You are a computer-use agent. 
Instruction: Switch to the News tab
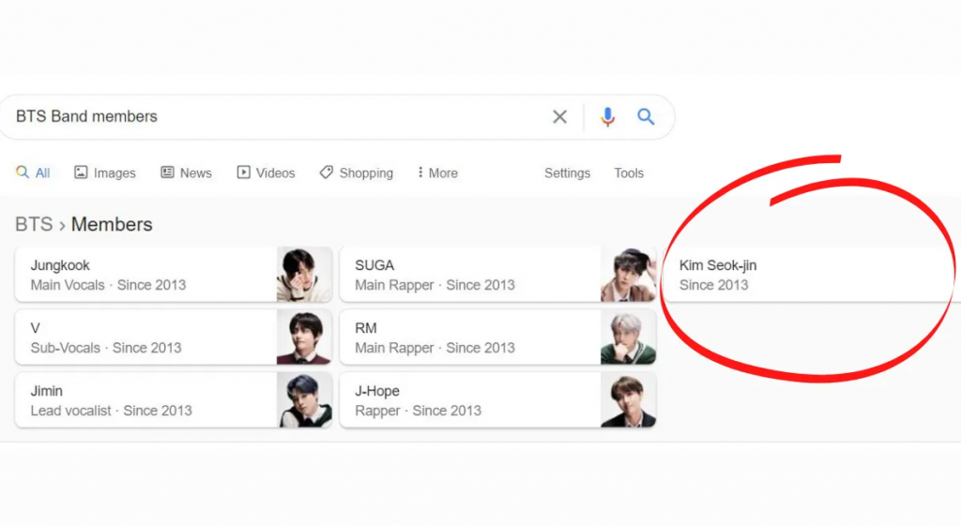[x=187, y=173]
